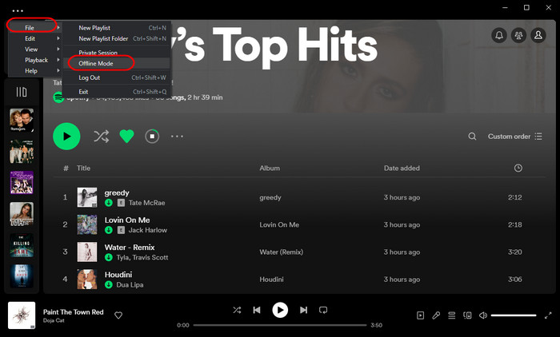Expand the Playback submenu arrow
Viewport: 560px width, 337px height.
58,60
